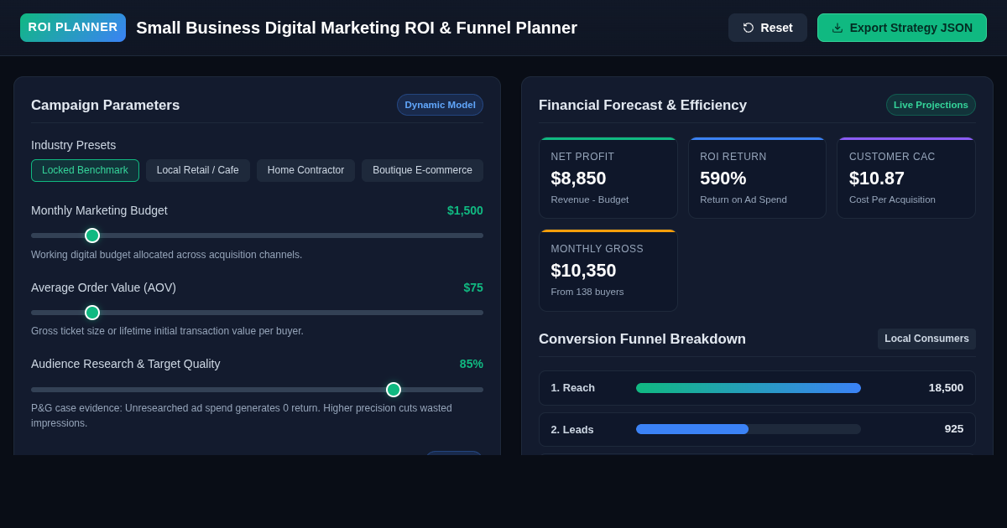Click the P&G case evidence description text

click(242, 416)
